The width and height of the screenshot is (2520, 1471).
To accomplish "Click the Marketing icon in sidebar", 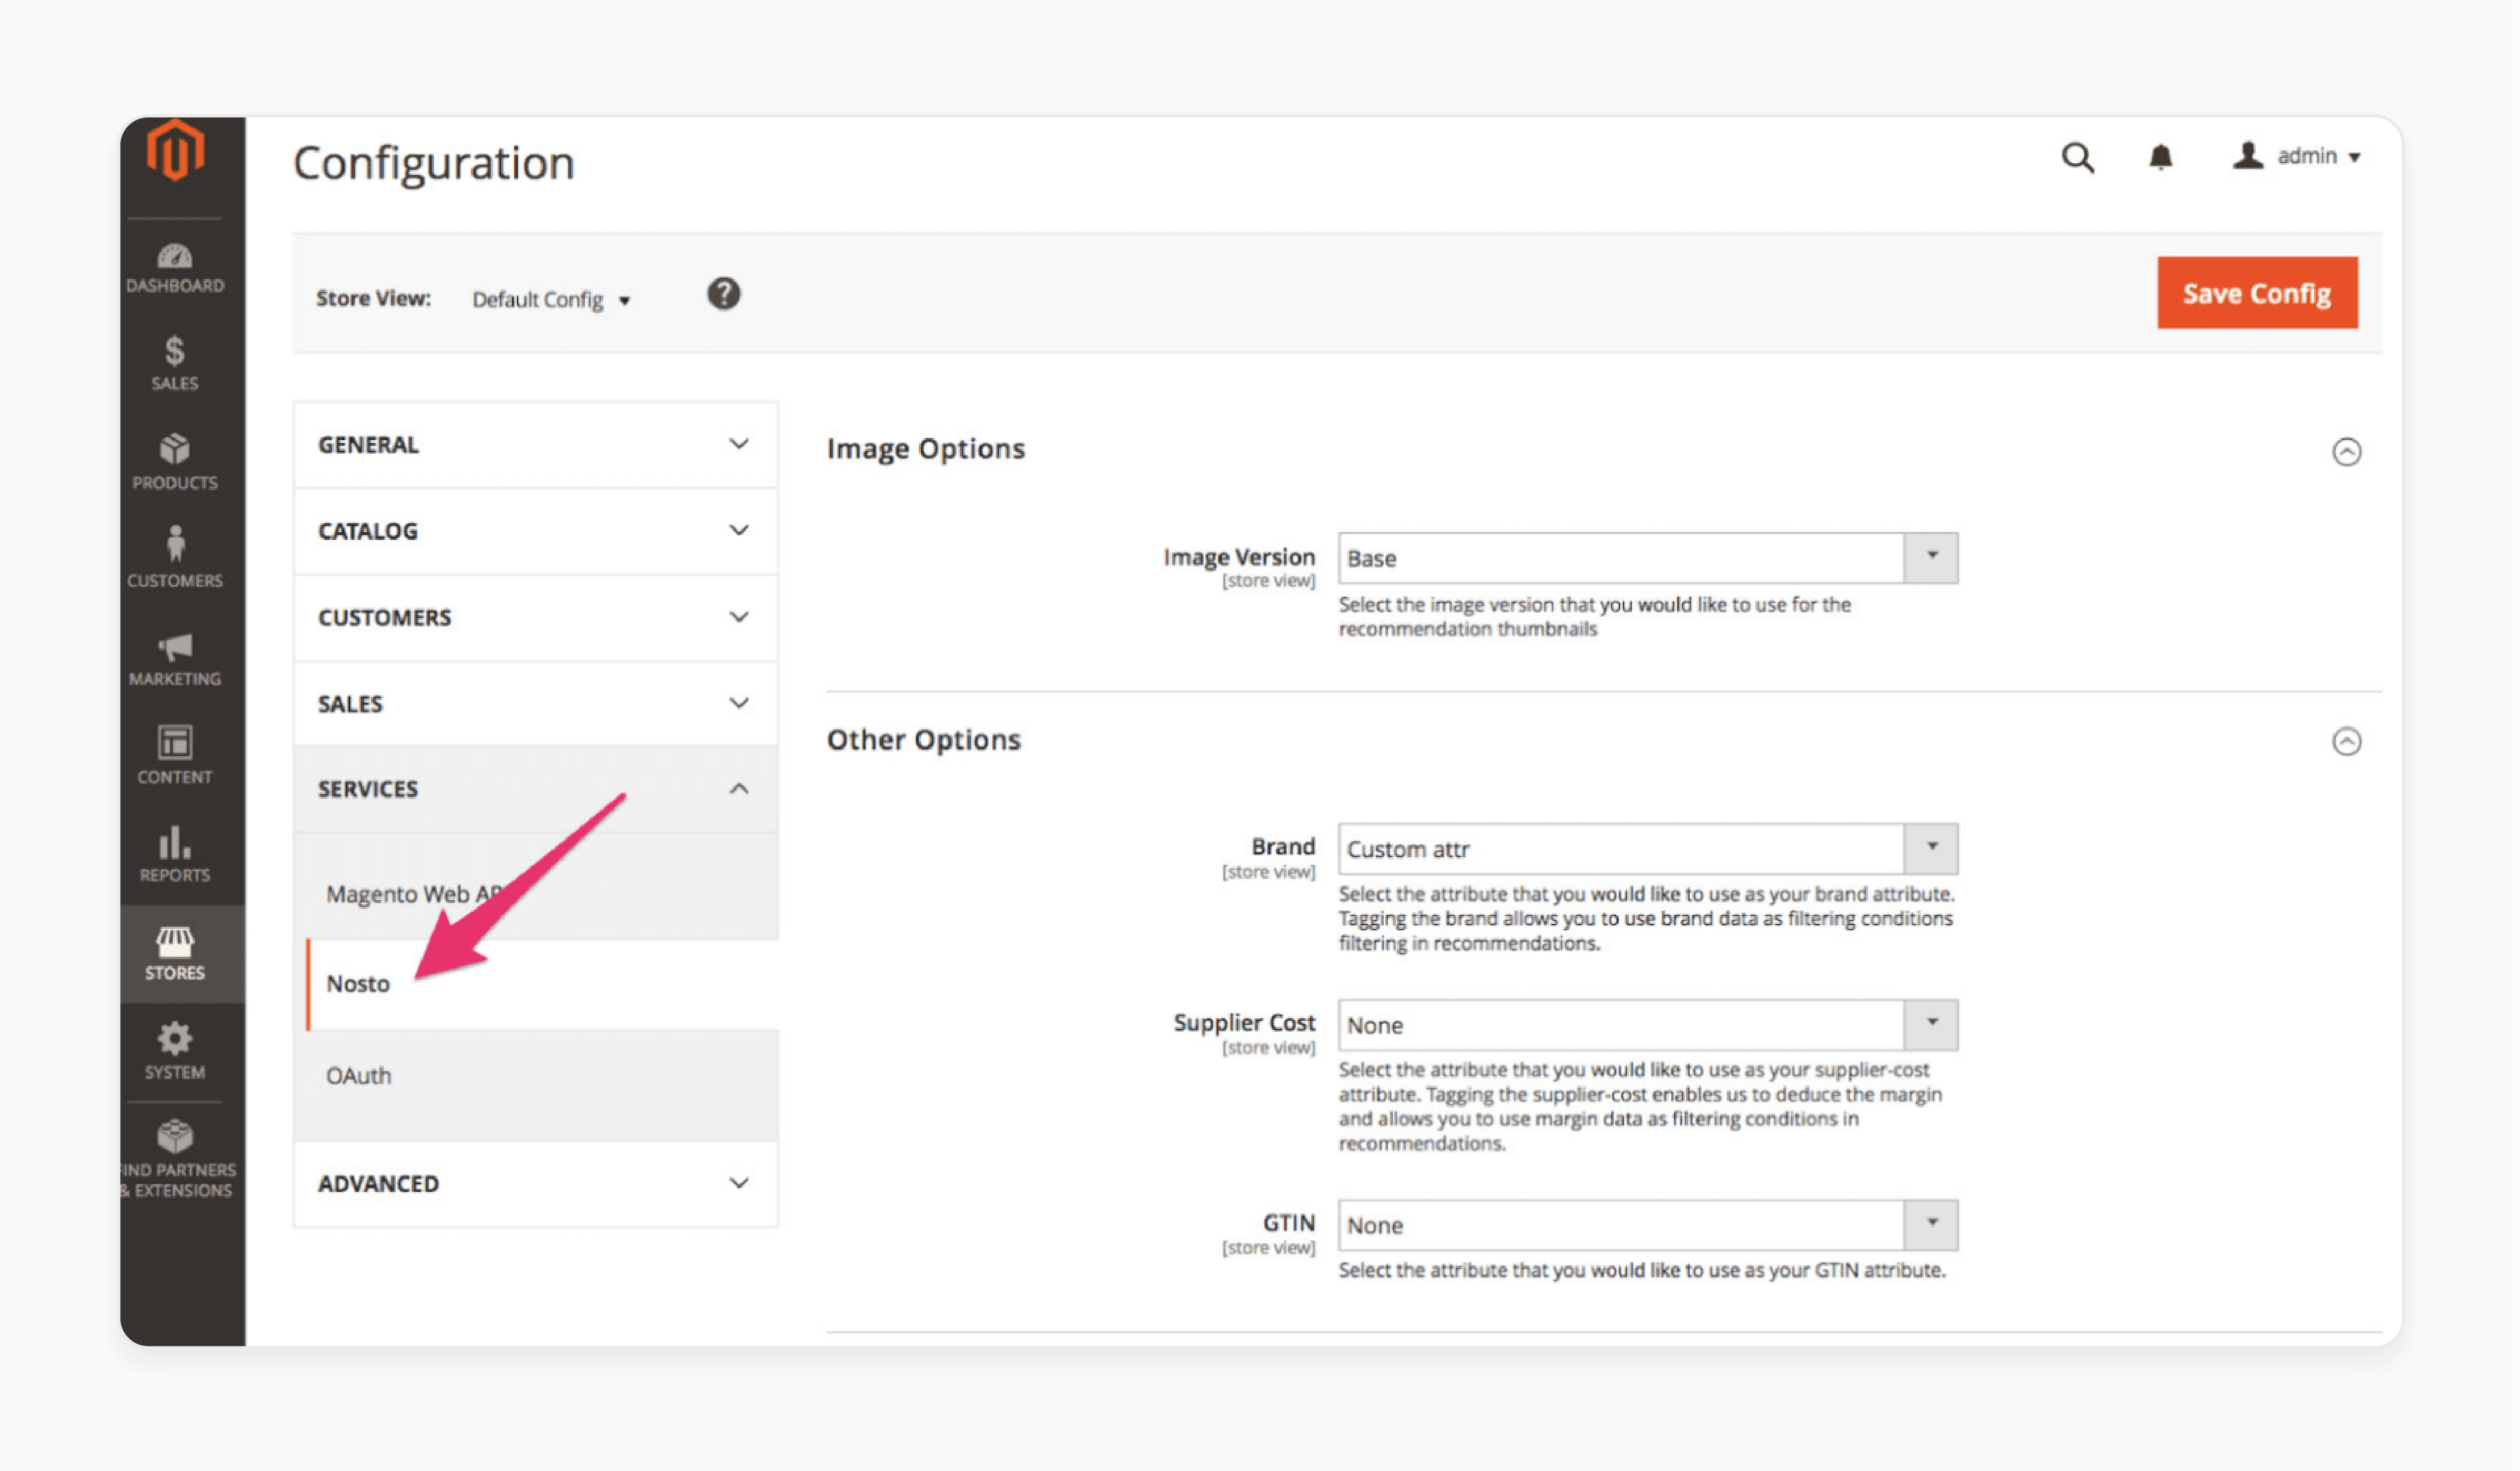I will point(175,657).
